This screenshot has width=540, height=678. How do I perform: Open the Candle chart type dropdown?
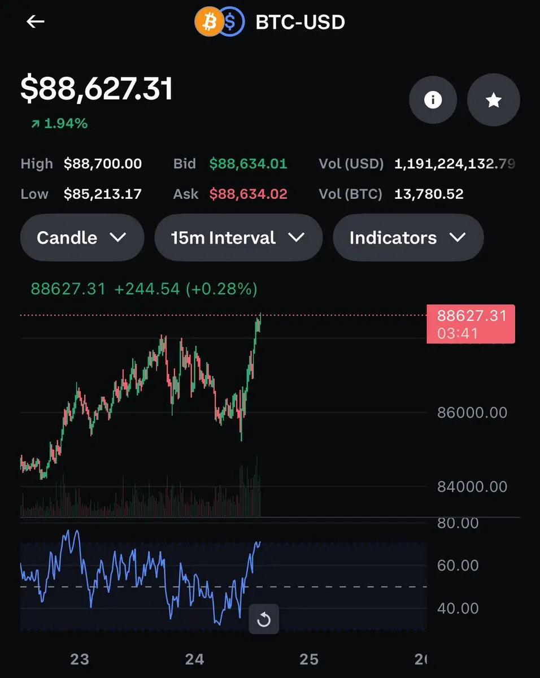(82, 237)
